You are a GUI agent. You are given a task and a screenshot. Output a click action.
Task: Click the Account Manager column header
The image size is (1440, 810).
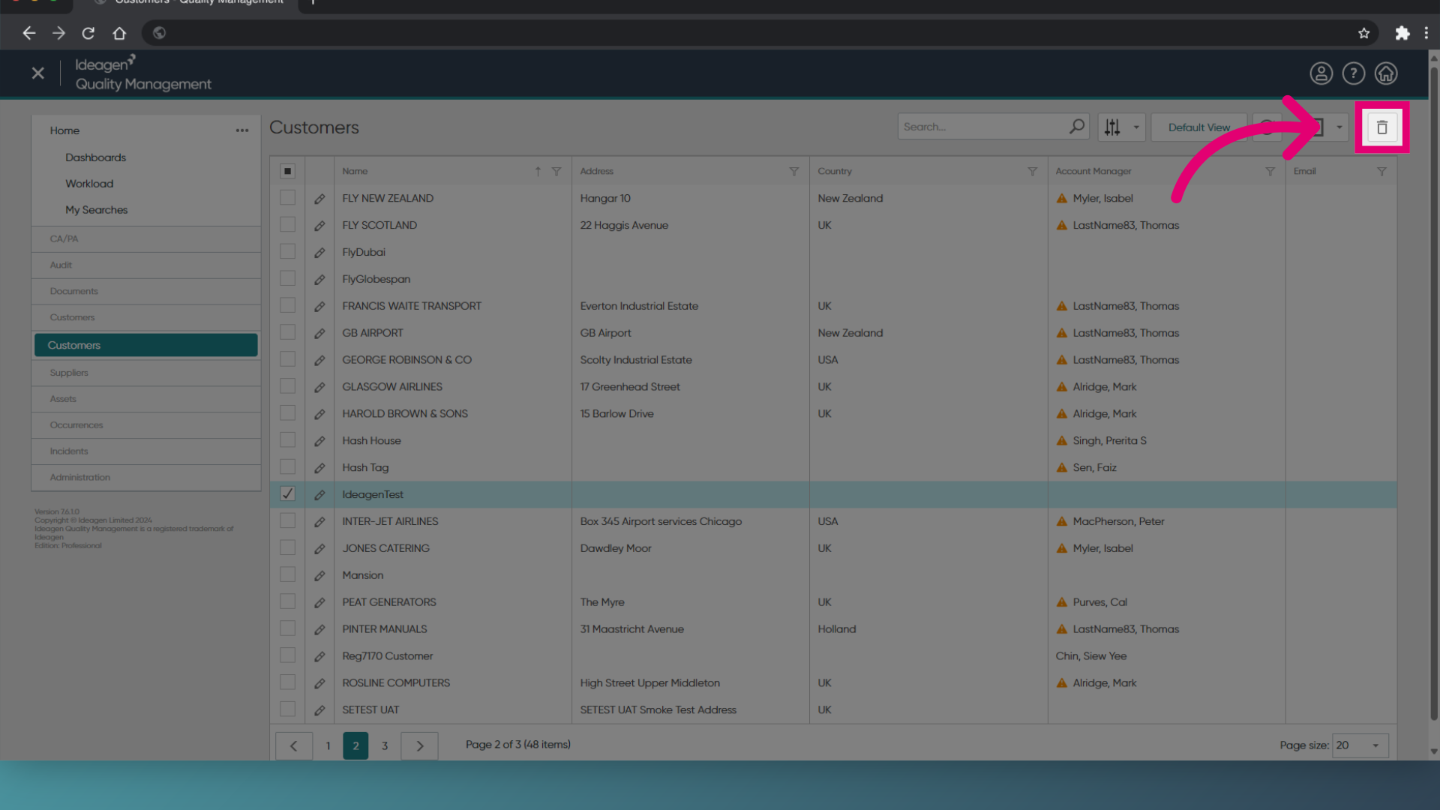point(1093,172)
